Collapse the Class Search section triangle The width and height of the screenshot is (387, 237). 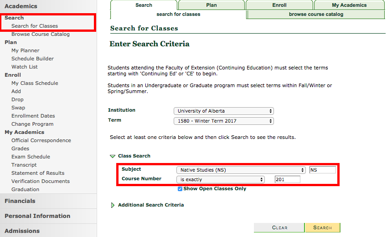(112, 156)
